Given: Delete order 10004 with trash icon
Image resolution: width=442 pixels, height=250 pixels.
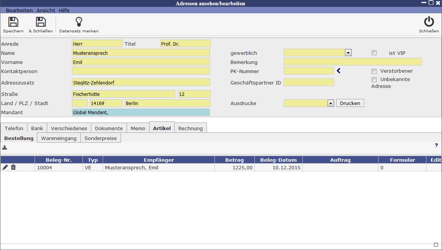Looking at the screenshot, I should click(x=13, y=167).
